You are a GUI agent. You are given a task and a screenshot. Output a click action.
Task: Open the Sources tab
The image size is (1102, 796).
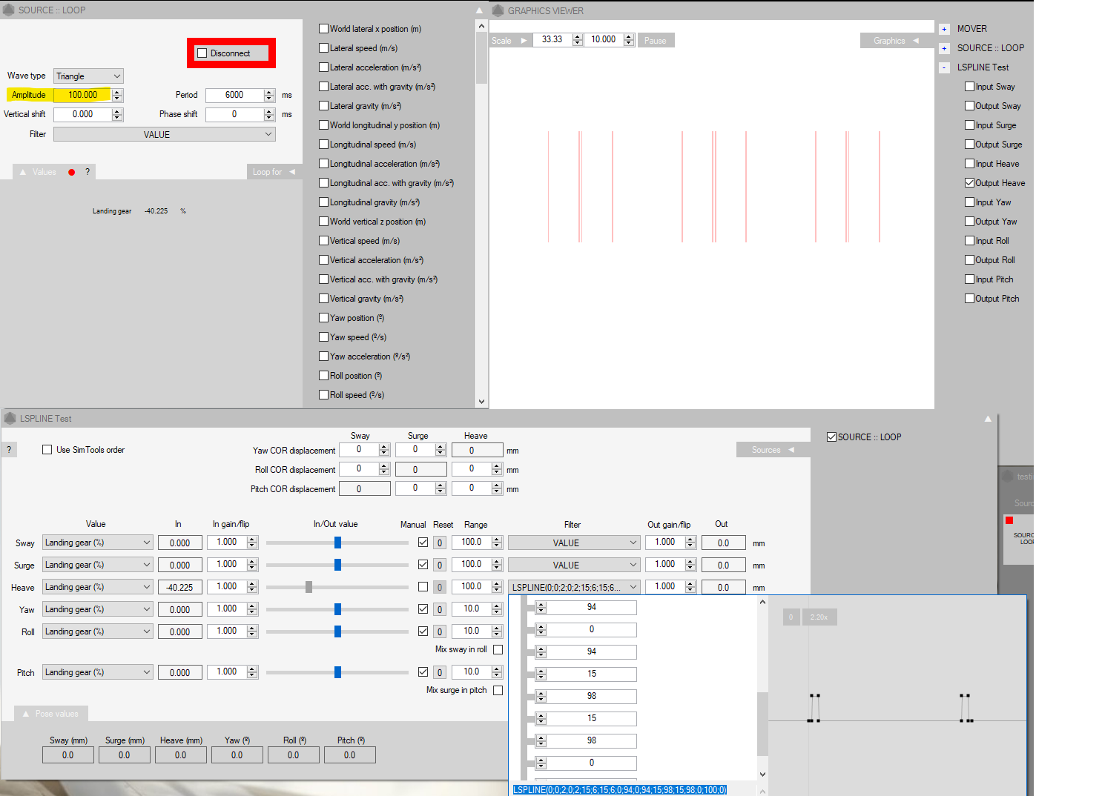[x=772, y=450]
